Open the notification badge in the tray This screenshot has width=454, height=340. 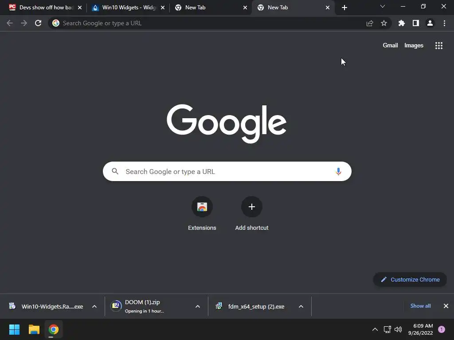tap(442, 329)
